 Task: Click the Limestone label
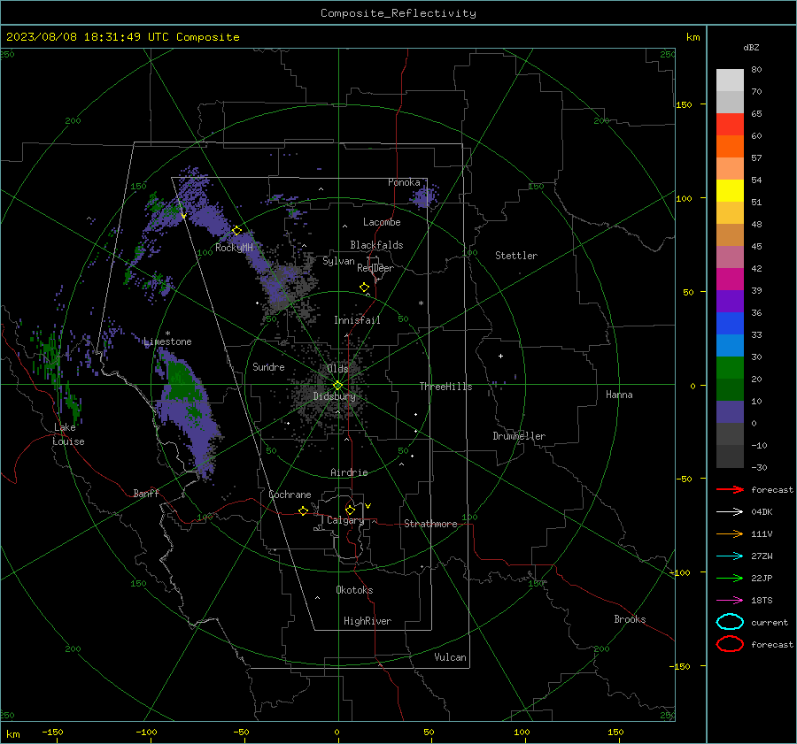pos(167,341)
